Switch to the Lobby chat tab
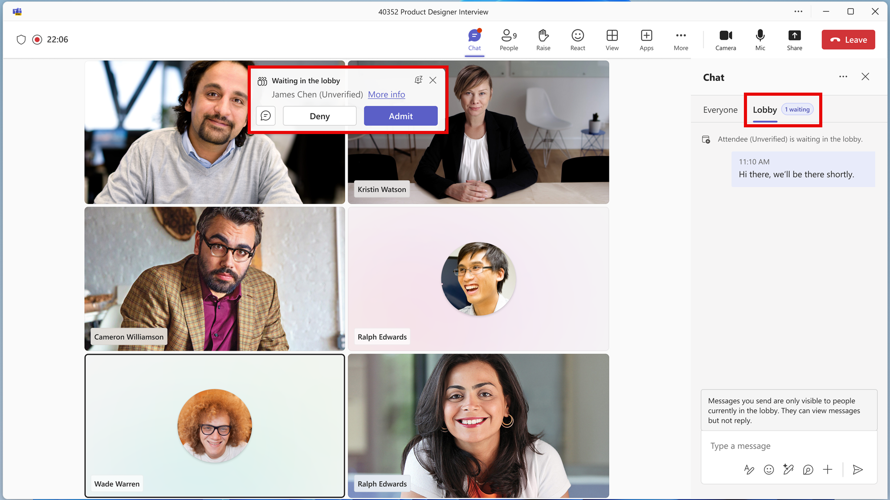This screenshot has width=890, height=500. coord(764,110)
